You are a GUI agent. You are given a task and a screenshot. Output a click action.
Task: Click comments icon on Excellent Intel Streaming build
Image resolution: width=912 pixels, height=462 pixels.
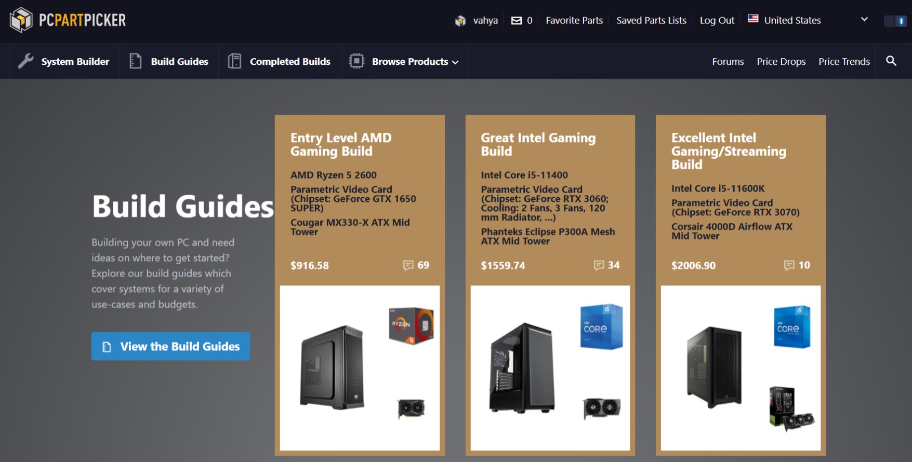tap(789, 265)
